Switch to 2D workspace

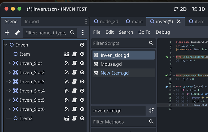pos(180,9)
